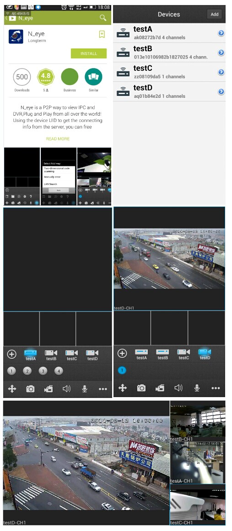Toggle speaker audio in right viewer
Viewport: 232px width, 531px height.
tap(178, 388)
